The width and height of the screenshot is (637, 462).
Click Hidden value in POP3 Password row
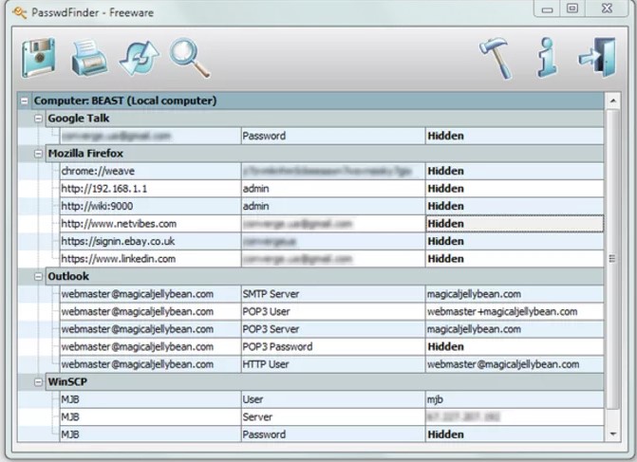coord(515,346)
